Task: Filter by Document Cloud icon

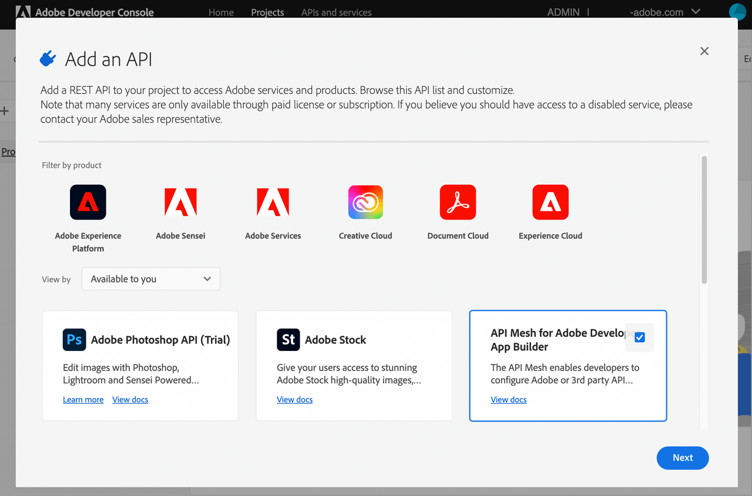Action: 458,203
